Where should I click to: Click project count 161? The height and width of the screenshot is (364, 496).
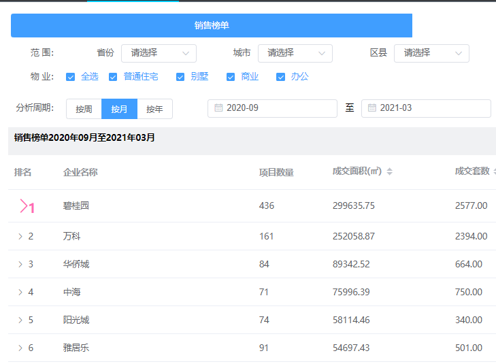[266, 236]
